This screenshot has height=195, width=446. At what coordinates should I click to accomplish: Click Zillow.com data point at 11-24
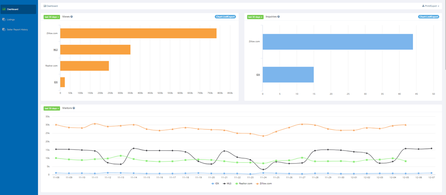263,136
